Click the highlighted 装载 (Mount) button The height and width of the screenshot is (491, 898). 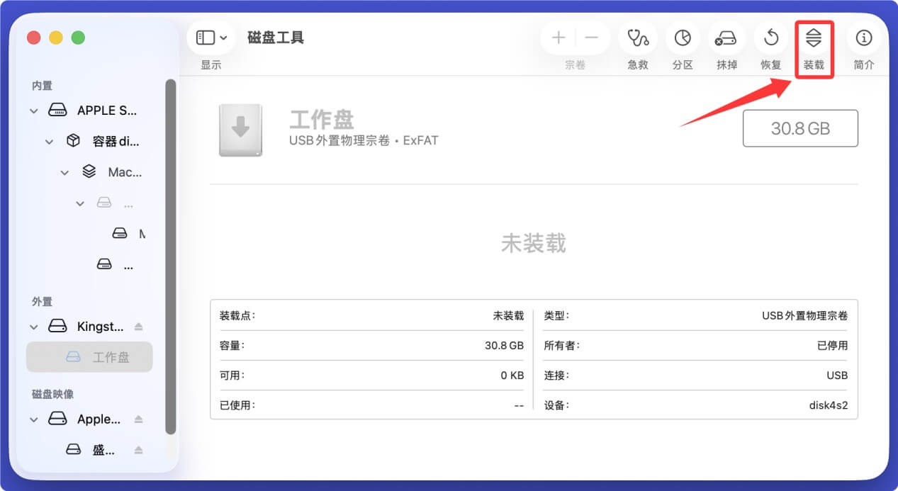(814, 38)
